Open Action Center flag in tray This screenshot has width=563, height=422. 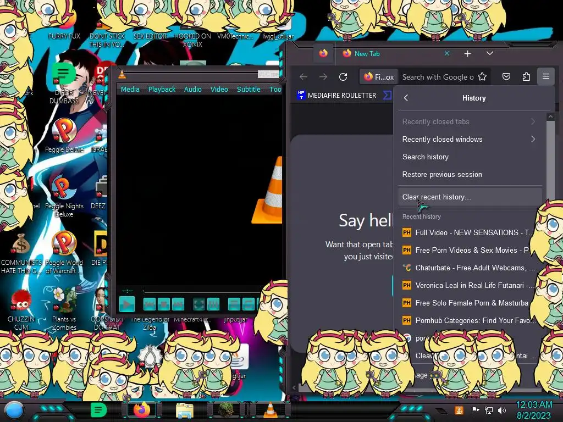click(x=476, y=410)
